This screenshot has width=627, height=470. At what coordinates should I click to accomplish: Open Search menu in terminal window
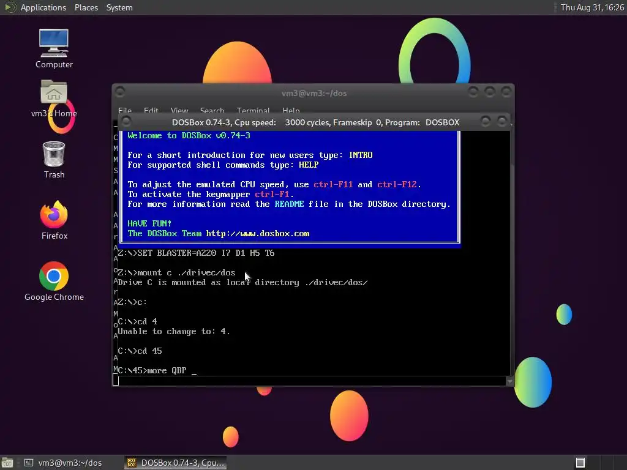click(212, 111)
